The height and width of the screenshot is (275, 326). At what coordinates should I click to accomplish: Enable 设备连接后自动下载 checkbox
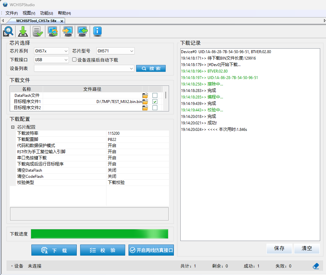[74, 59]
